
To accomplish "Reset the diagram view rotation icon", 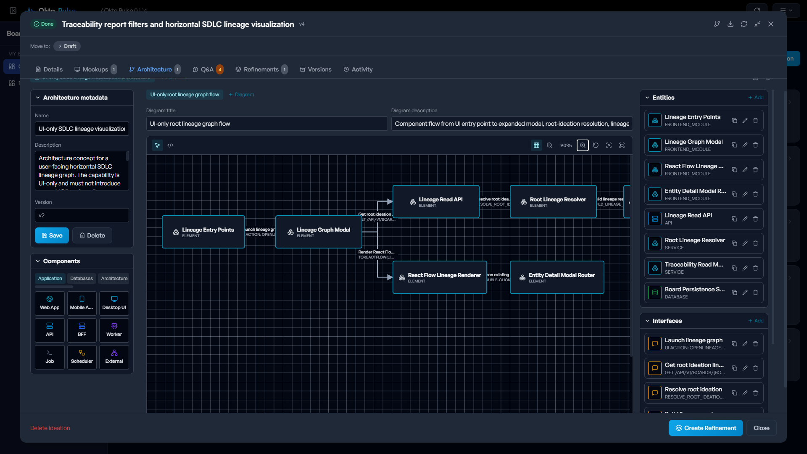I will pos(596,145).
